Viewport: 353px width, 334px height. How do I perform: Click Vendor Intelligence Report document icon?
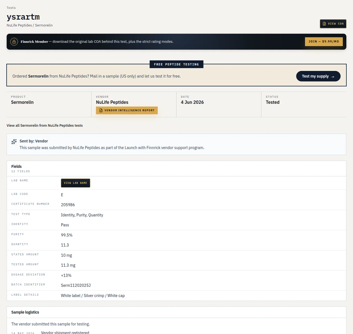101,110
